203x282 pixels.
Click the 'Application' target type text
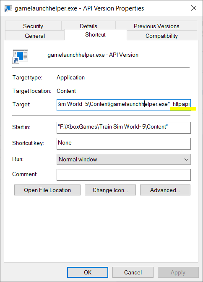pyautogui.click(x=70, y=77)
